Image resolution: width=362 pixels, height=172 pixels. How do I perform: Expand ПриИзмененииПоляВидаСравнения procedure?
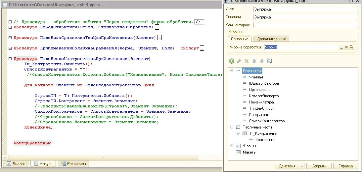click(10, 48)
